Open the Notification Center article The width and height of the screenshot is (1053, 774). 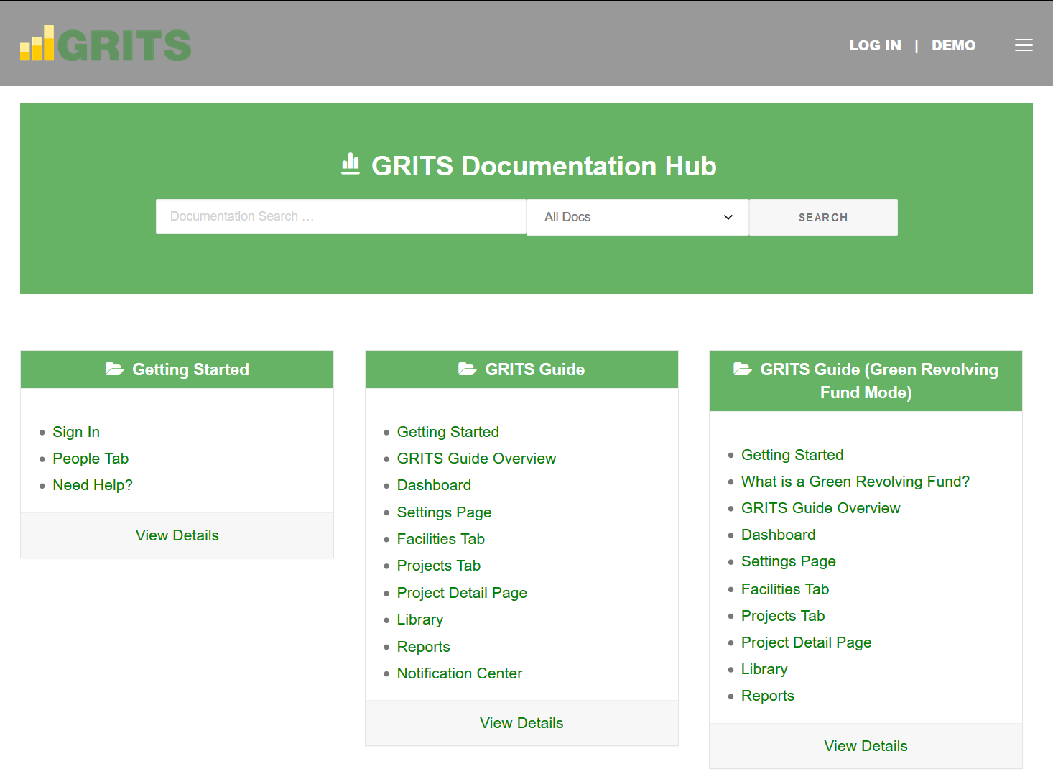click(460, 673)
